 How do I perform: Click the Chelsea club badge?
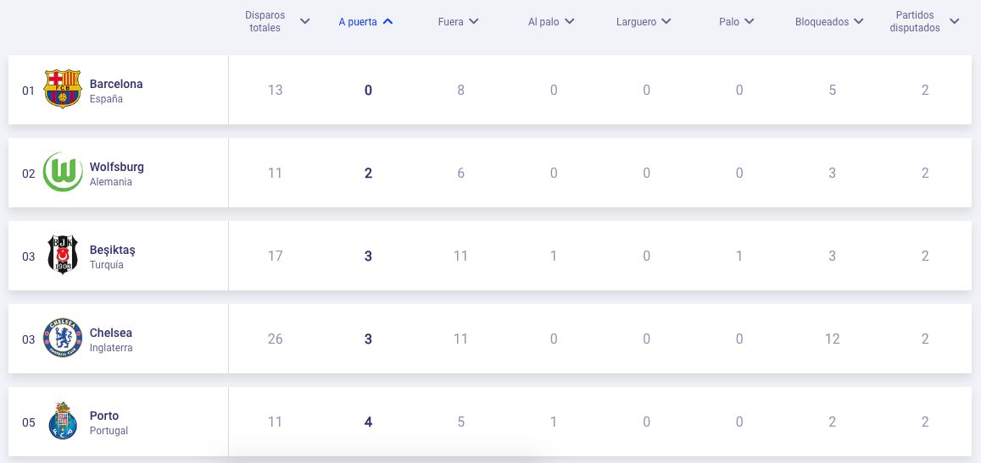click(x=63, y=339)
